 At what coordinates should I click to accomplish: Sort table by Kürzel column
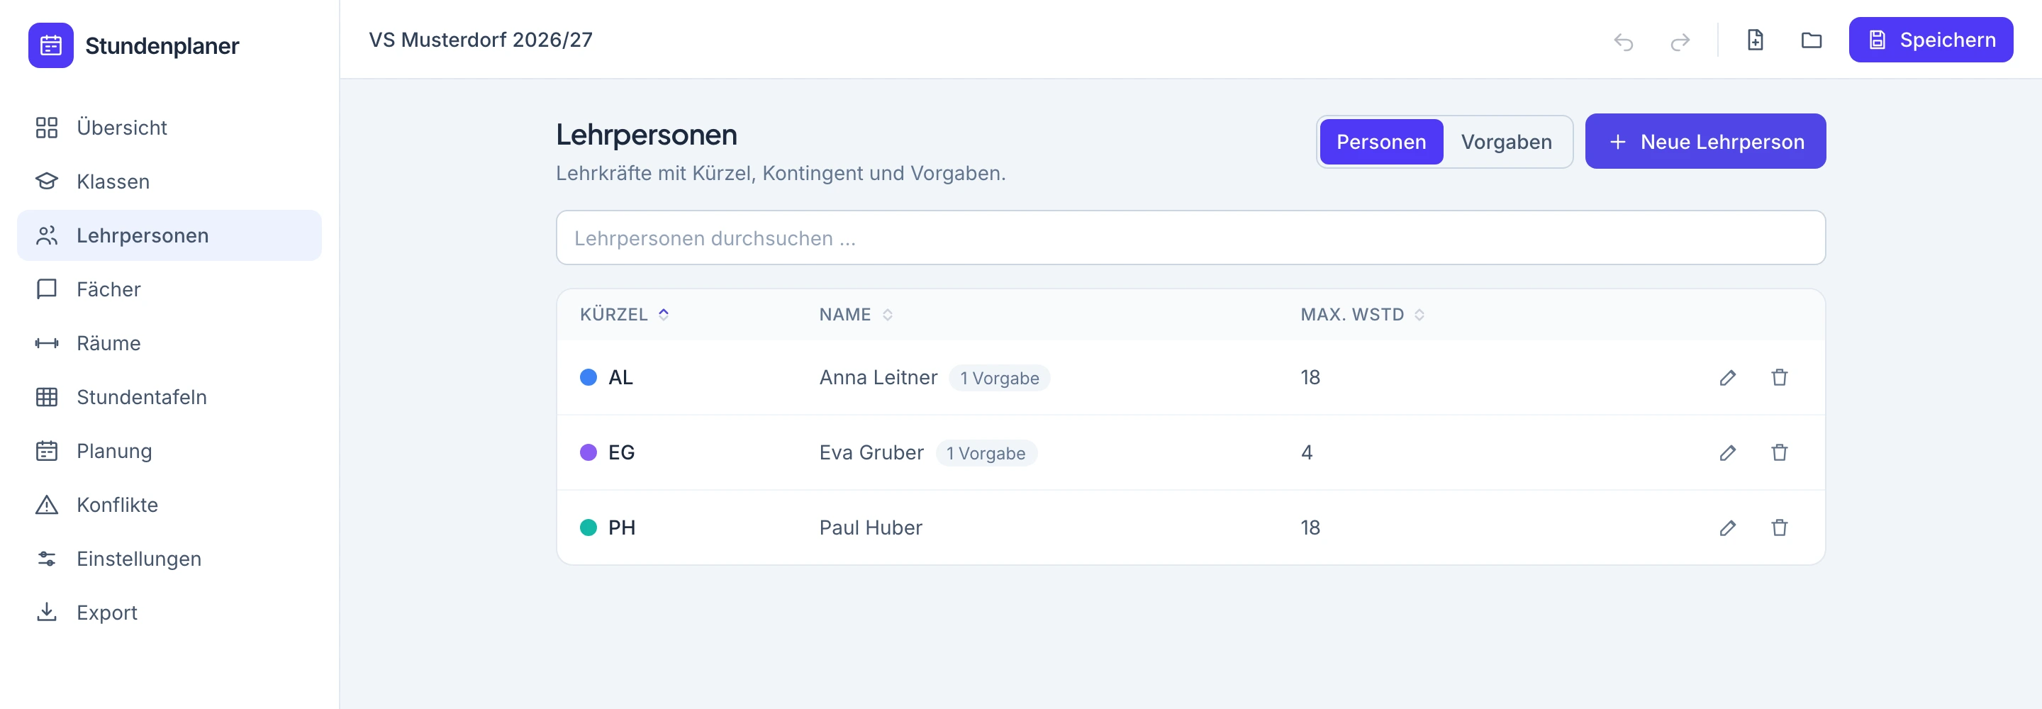tap(625, 315)
